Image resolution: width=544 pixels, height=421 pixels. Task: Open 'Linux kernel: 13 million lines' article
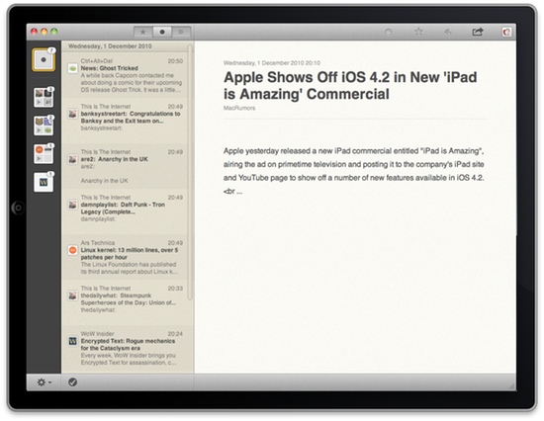pyautogui.click(x=125, y=257)
